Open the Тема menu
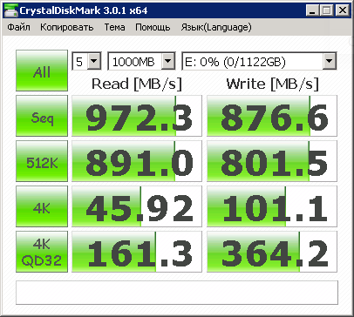The image size is (354, 317). 114,27
